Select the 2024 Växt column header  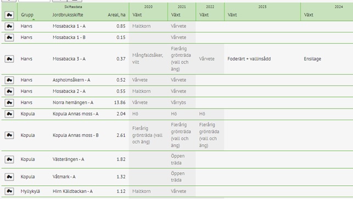(x=309, y=15)
